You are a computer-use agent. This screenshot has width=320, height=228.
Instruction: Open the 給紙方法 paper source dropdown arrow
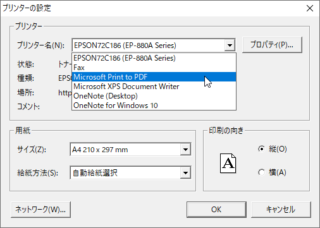pyautogui.click(x=185, y=173)
